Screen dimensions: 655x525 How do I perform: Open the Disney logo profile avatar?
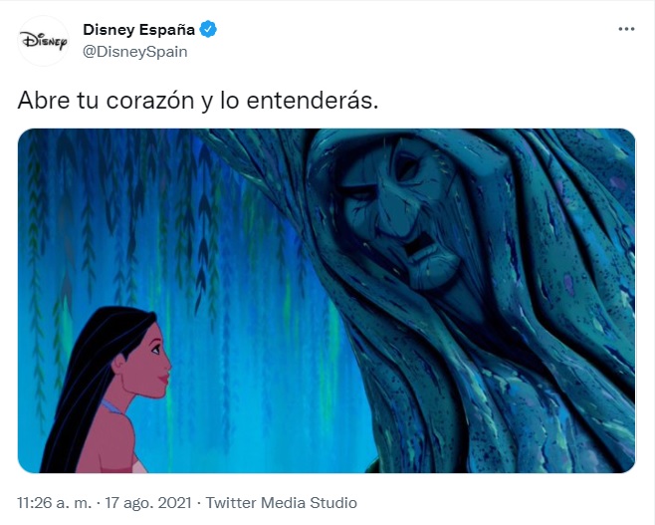click(x=43, y=41)
